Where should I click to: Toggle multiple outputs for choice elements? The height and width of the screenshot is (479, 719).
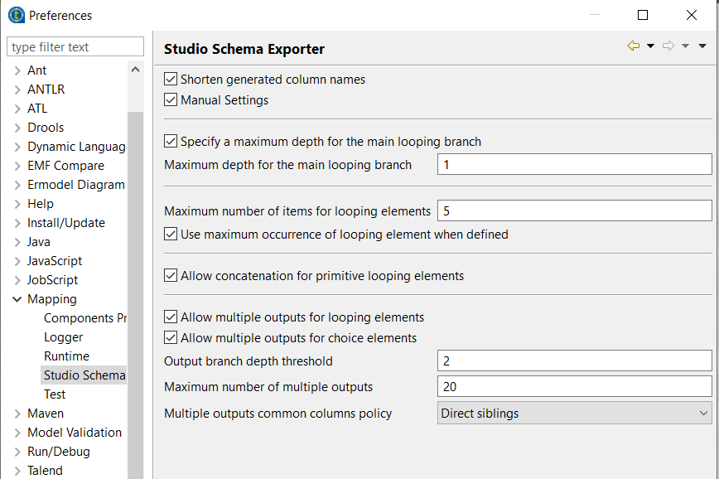[171, 338]
